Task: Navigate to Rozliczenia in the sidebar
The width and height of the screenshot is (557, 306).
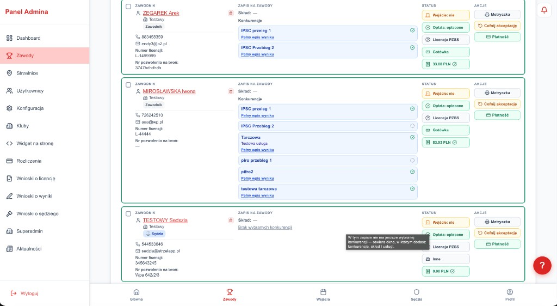Action: pyautogui.click(x=29, y=161)
